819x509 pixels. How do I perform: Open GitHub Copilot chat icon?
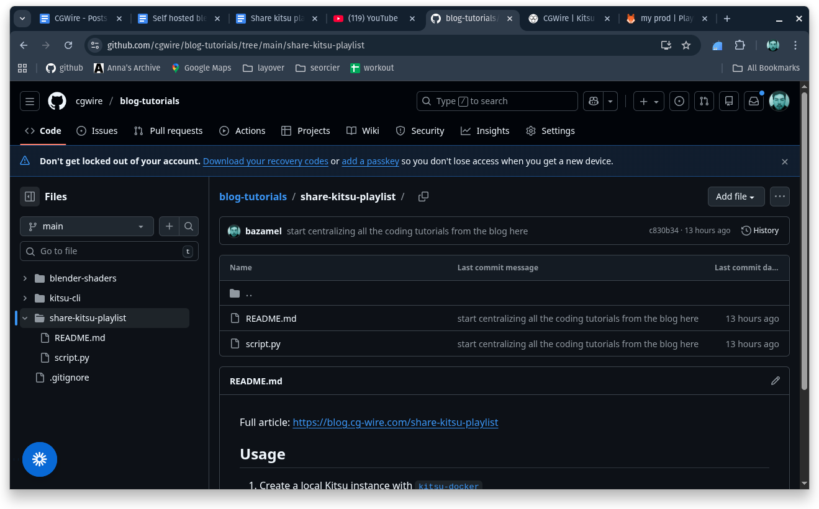click(x=593, y=101)
